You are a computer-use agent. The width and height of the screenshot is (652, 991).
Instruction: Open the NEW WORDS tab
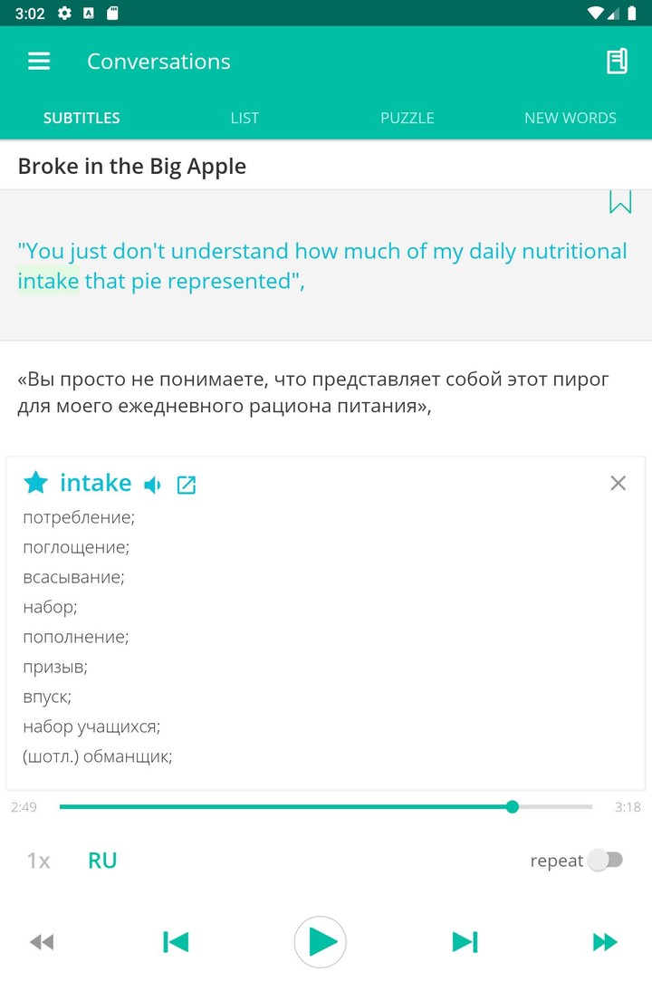[x=570, y=117]
